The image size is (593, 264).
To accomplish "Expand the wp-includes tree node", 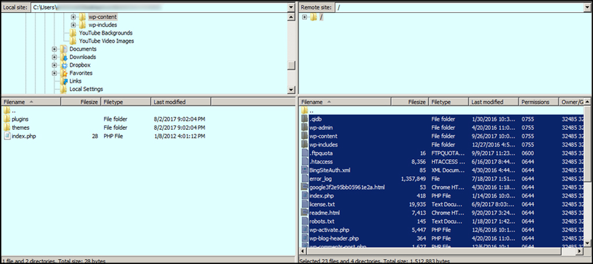I will pyautogui.click(x=74, y=25).
